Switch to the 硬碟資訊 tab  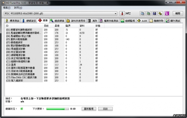point(29,21)
